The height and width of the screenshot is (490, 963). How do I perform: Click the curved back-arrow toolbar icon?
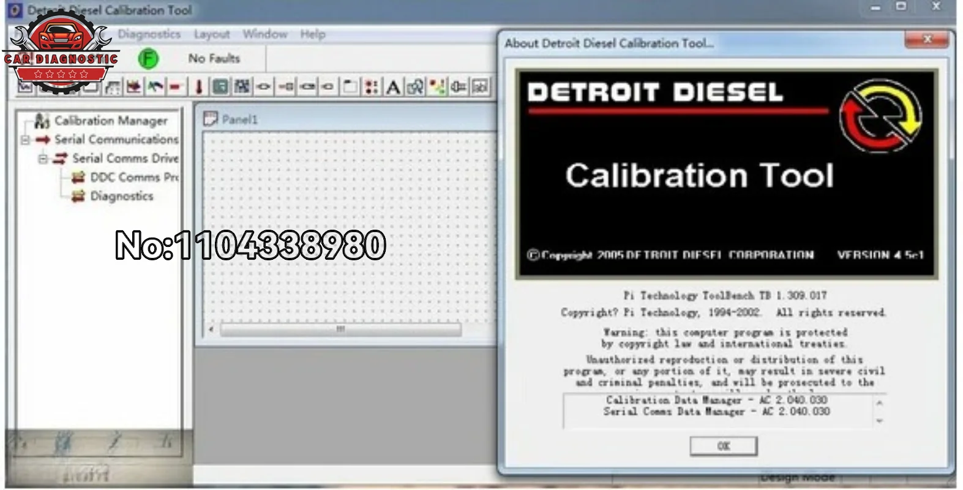[x=155, y=87]
